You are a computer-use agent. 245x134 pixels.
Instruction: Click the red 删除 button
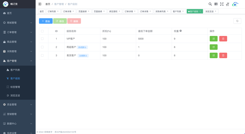74,21
